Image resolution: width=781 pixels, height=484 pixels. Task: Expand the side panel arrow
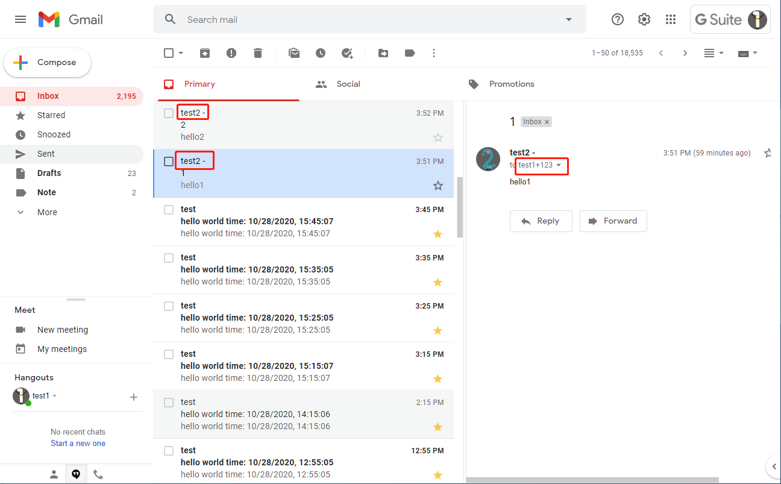774,466
